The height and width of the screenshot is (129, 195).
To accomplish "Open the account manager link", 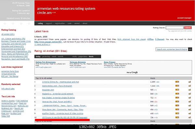I will pyautogui.click(x=184, y=18).
